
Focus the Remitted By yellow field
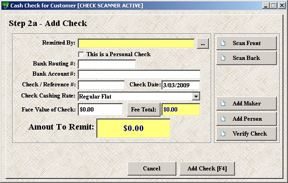[136, 44]
